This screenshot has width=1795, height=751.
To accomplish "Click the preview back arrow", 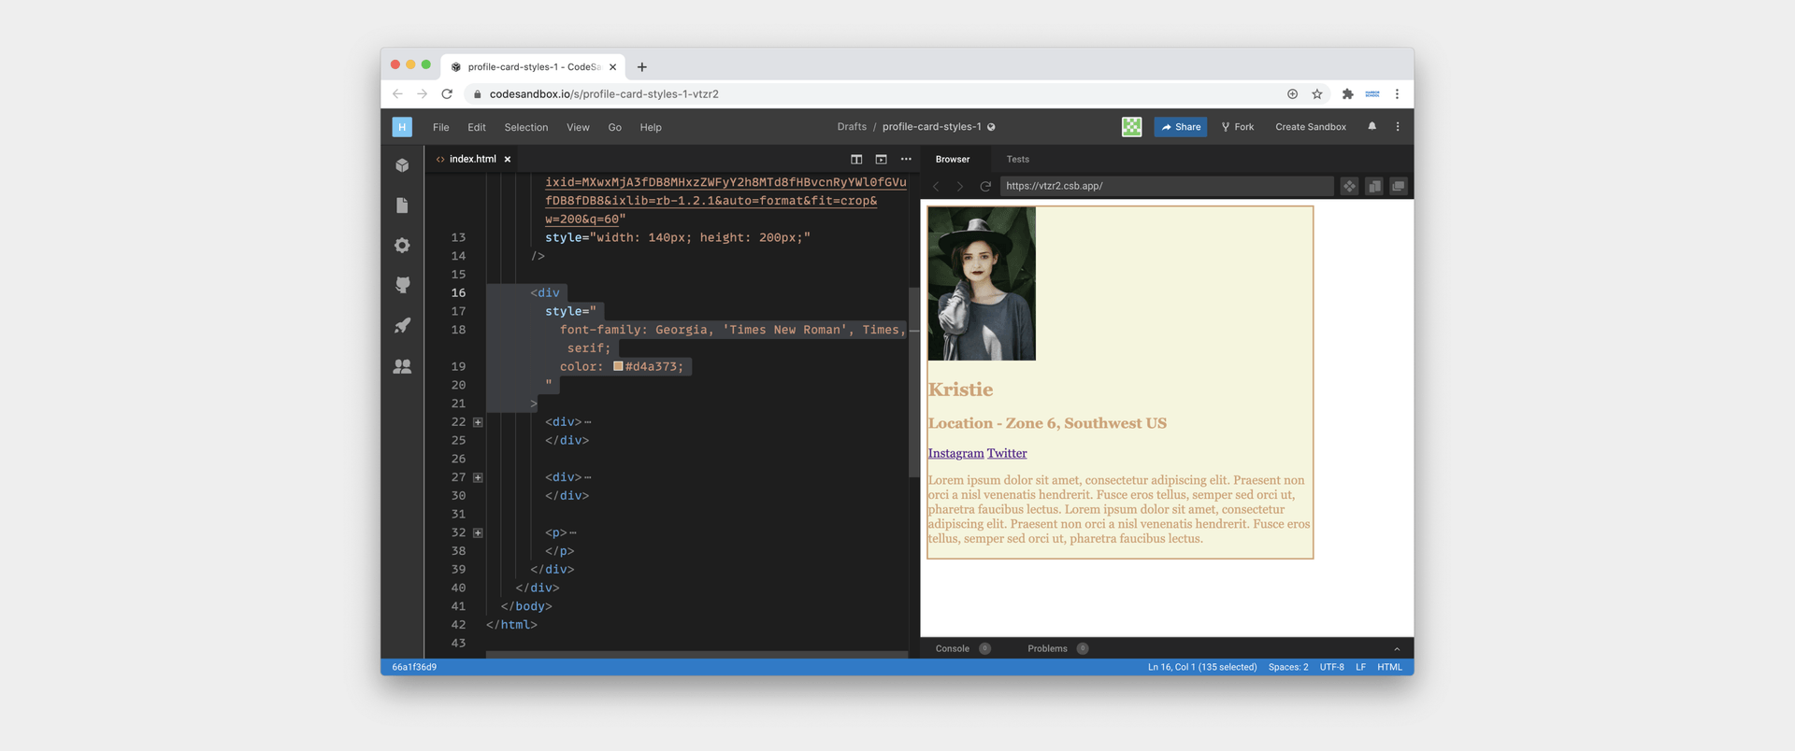I will (936, 186).
